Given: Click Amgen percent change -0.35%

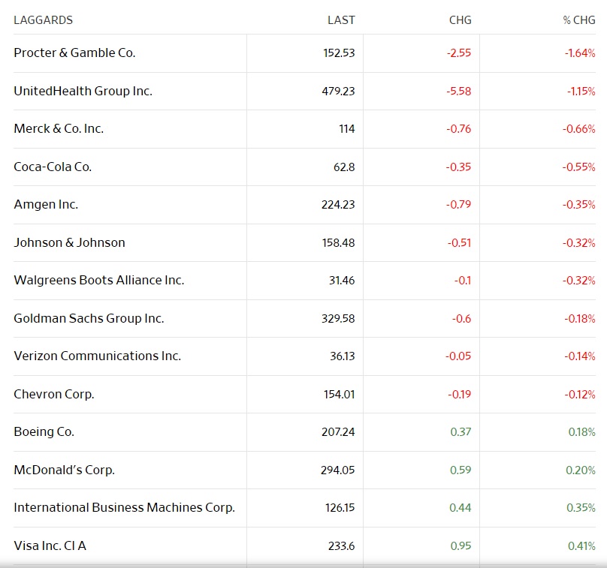Looking at the screenshot, I should tap(578, 205).
